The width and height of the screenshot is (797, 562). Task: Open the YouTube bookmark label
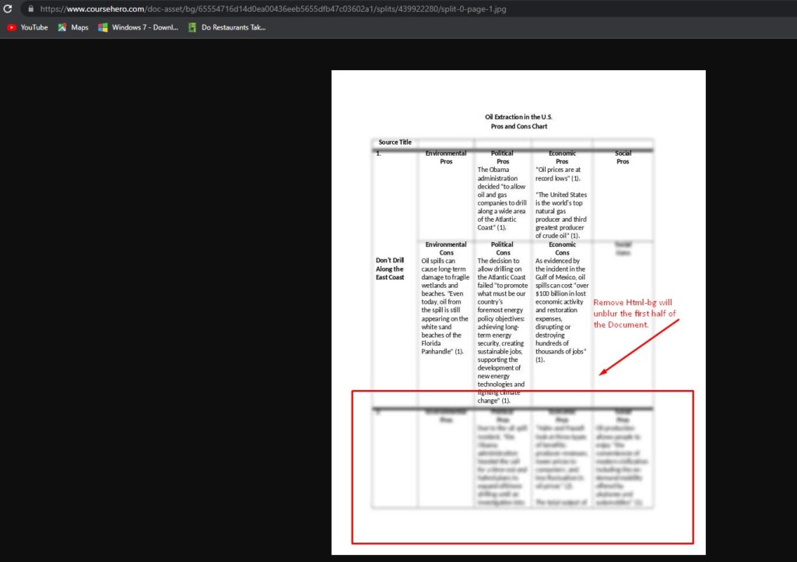coord(33,27)
